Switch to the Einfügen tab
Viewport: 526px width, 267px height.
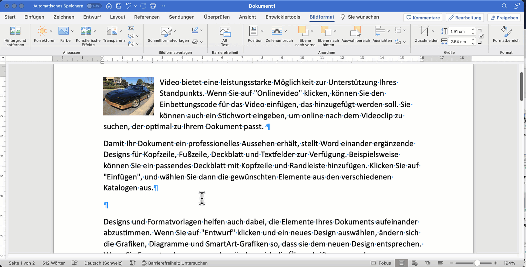34,17
